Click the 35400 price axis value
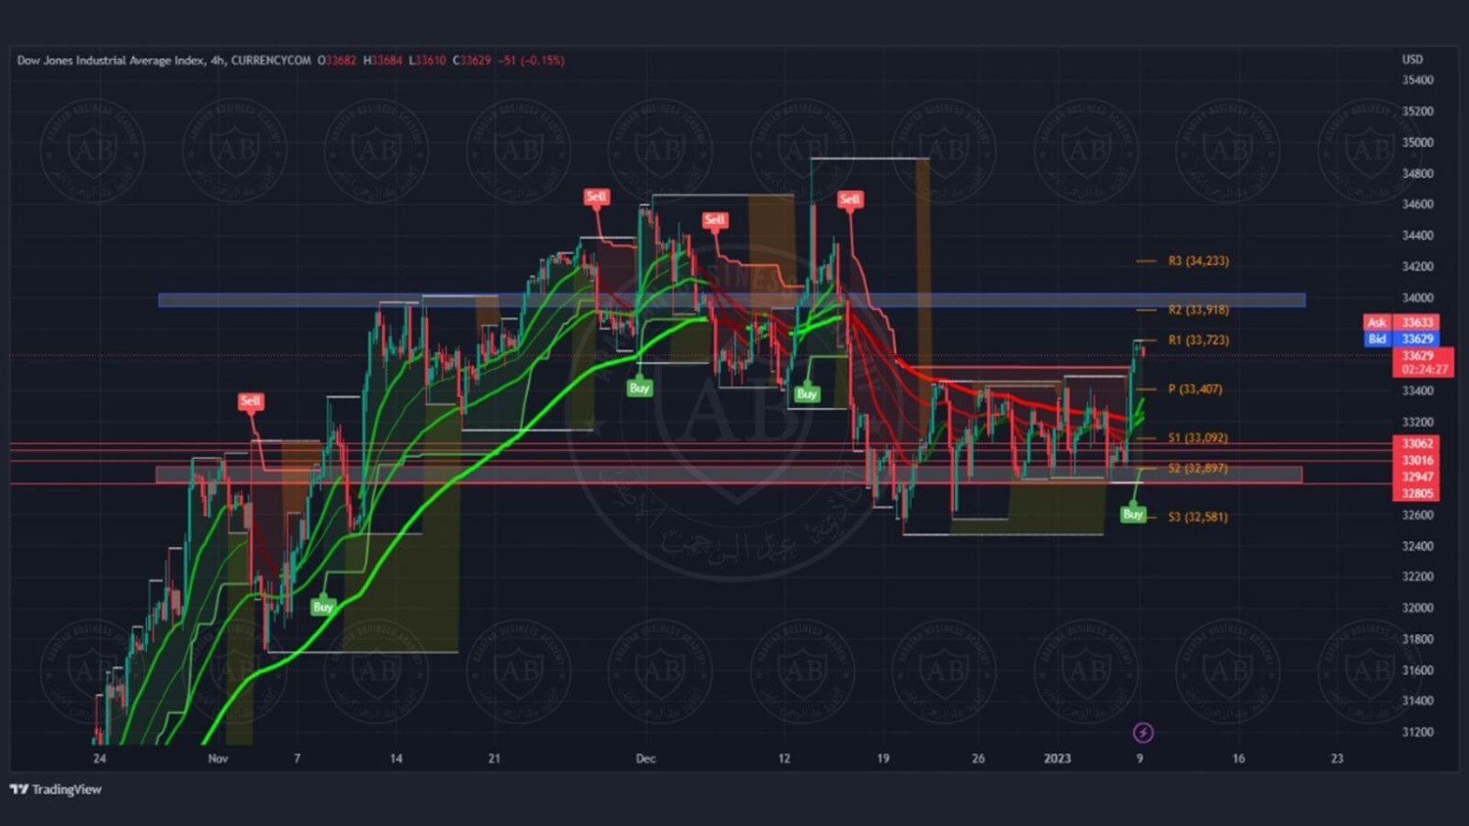 point(1417,80)
